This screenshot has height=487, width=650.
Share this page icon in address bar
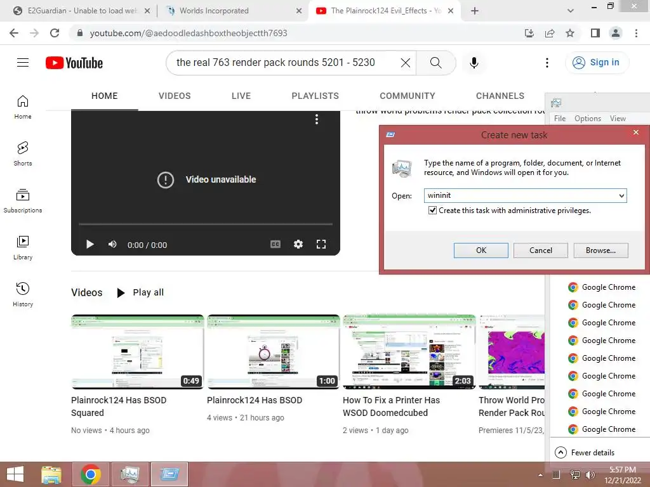550,33
